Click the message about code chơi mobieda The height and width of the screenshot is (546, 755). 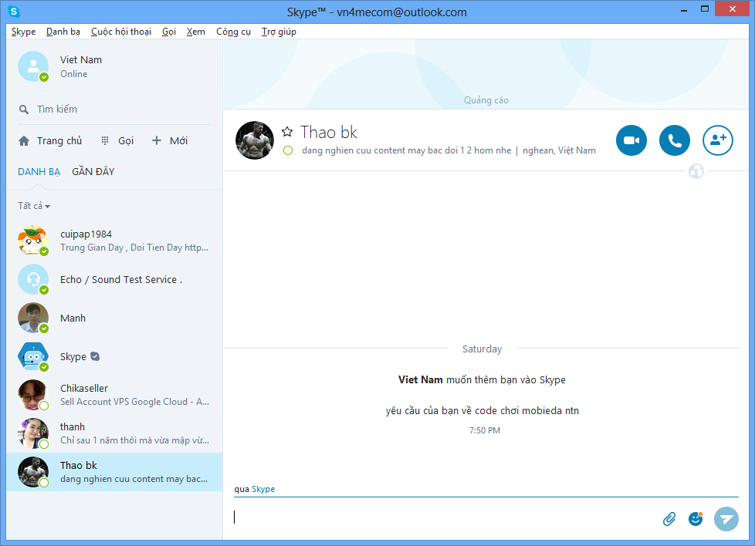(482, 411)
